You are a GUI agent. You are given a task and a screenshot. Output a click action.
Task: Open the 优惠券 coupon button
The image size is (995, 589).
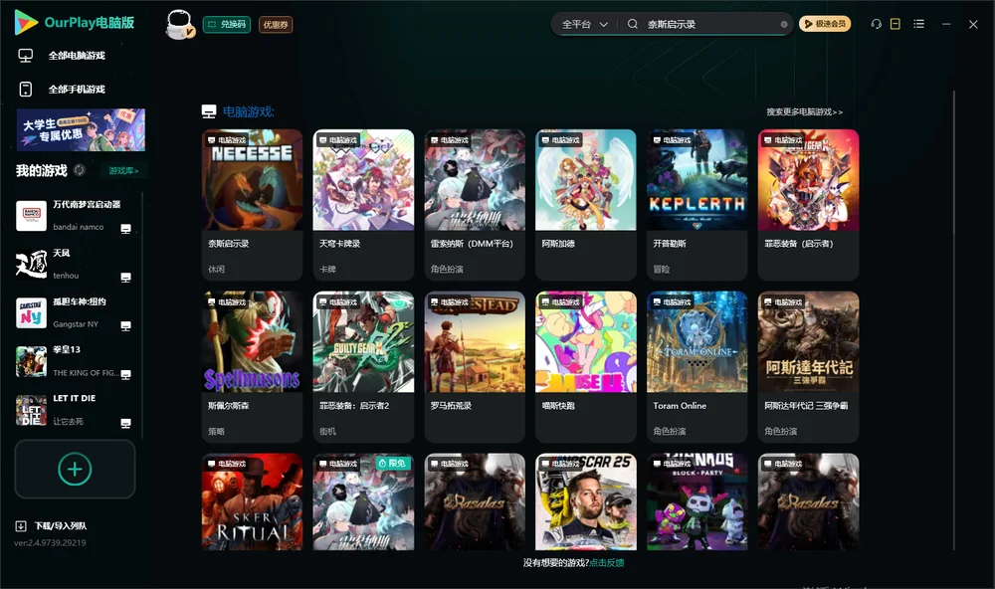tap(276, 24)
